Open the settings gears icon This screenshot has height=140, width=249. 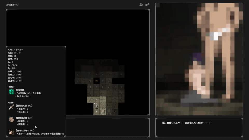pos(147,5)
